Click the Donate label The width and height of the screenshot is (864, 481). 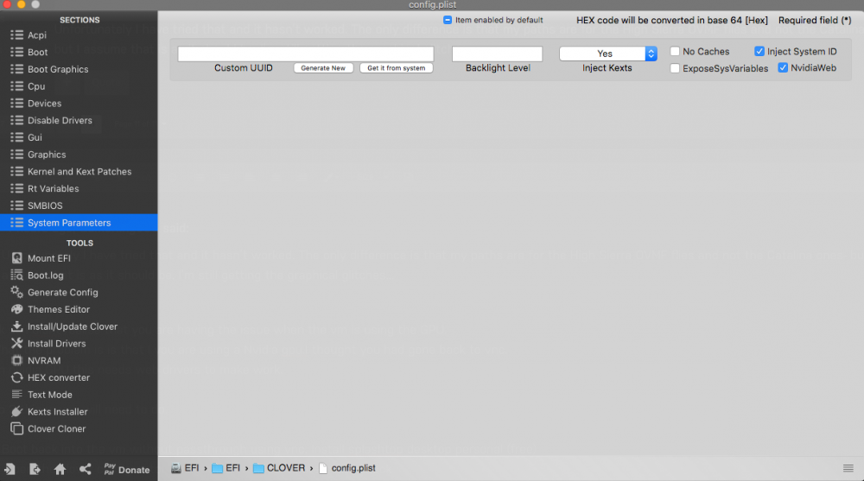pos(134,470)
